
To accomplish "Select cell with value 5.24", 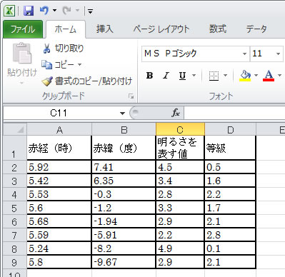I will click(59, 248).
